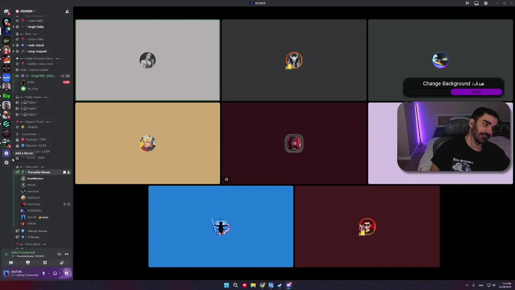Disconnect from voice with hang-up icon
Viewport: 515px width, 290px height.
tap(66, 254)
